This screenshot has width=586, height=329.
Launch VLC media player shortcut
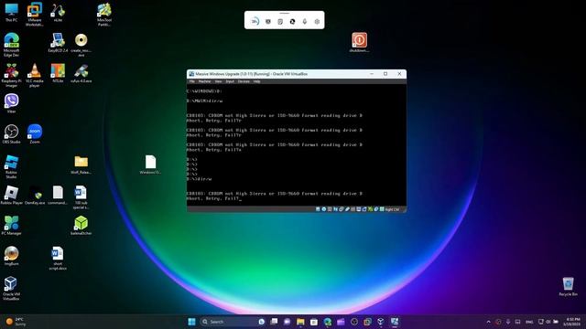point(35,76)
